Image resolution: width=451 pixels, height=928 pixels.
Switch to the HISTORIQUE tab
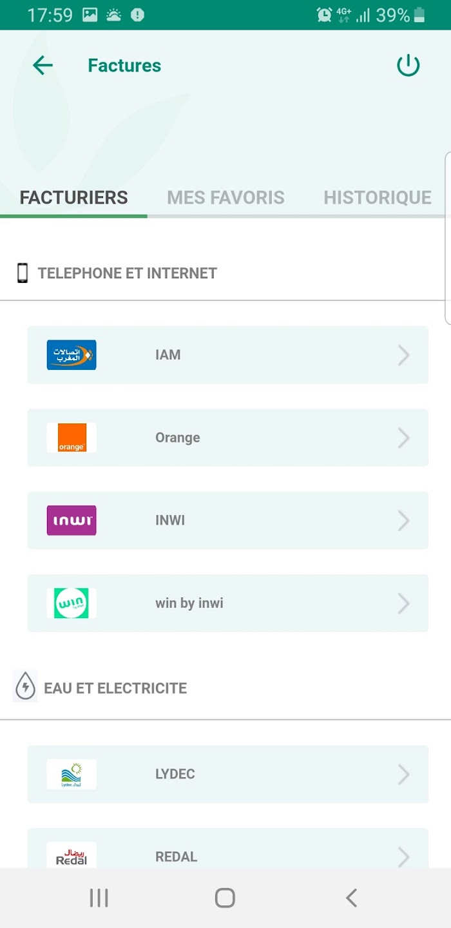378,197
